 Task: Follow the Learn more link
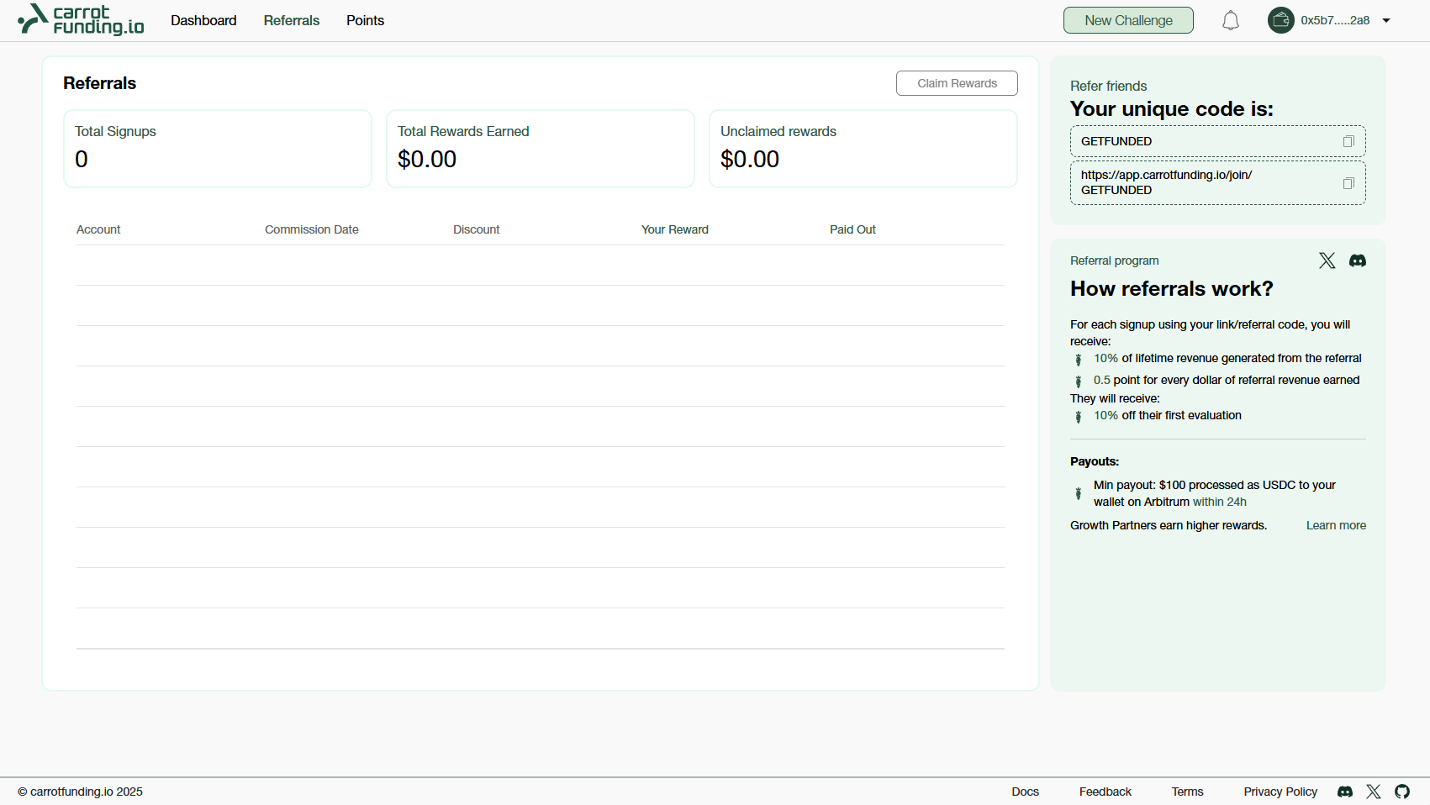tap(1336, 525)
